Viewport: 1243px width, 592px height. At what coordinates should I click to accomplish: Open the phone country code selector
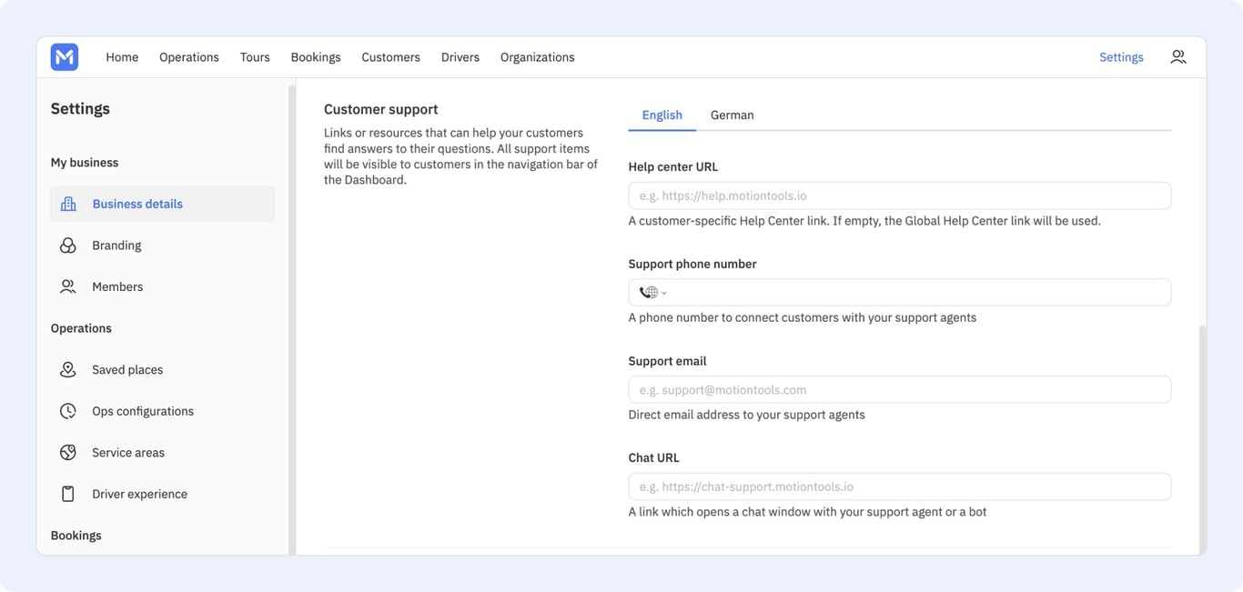(x=653, y=293)
